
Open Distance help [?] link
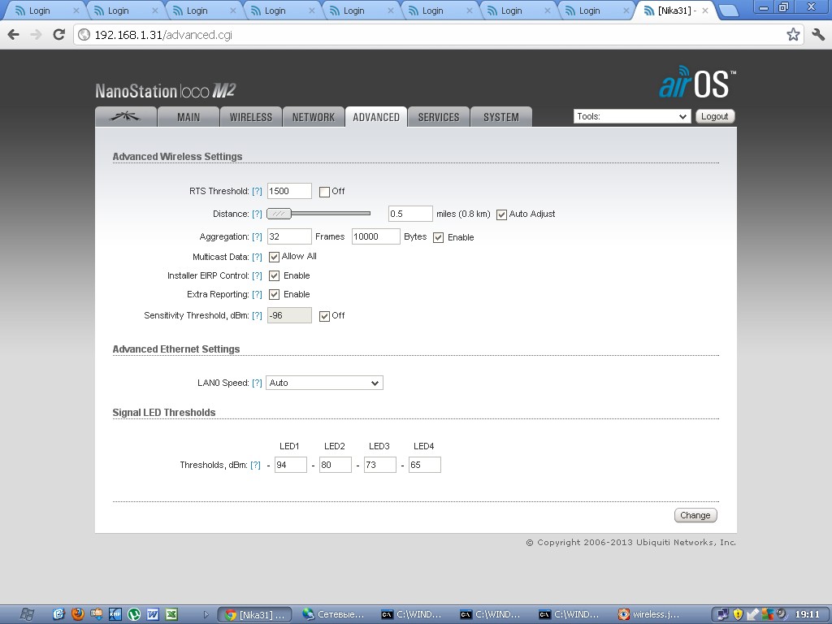coord(257,214)
